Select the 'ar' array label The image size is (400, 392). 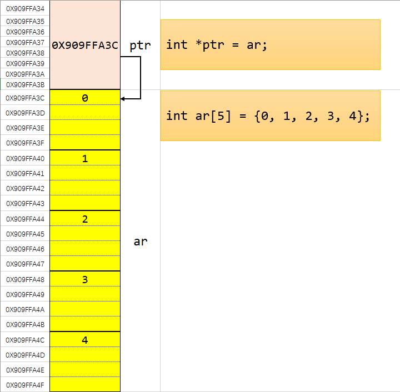(141, 242)
